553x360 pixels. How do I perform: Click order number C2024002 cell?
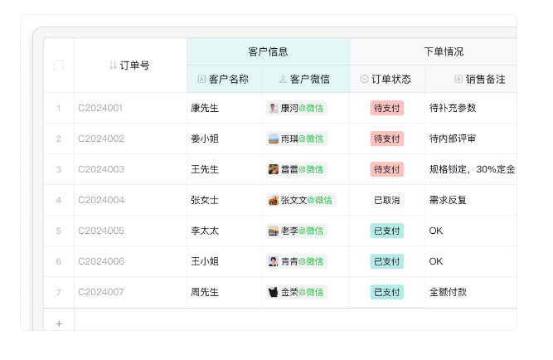(x=101, y=139)
